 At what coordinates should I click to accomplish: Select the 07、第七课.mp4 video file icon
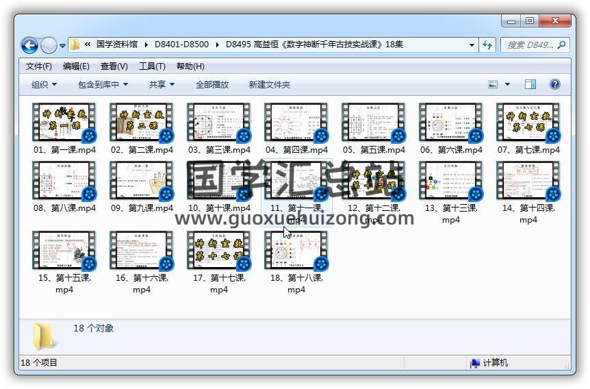528,122
